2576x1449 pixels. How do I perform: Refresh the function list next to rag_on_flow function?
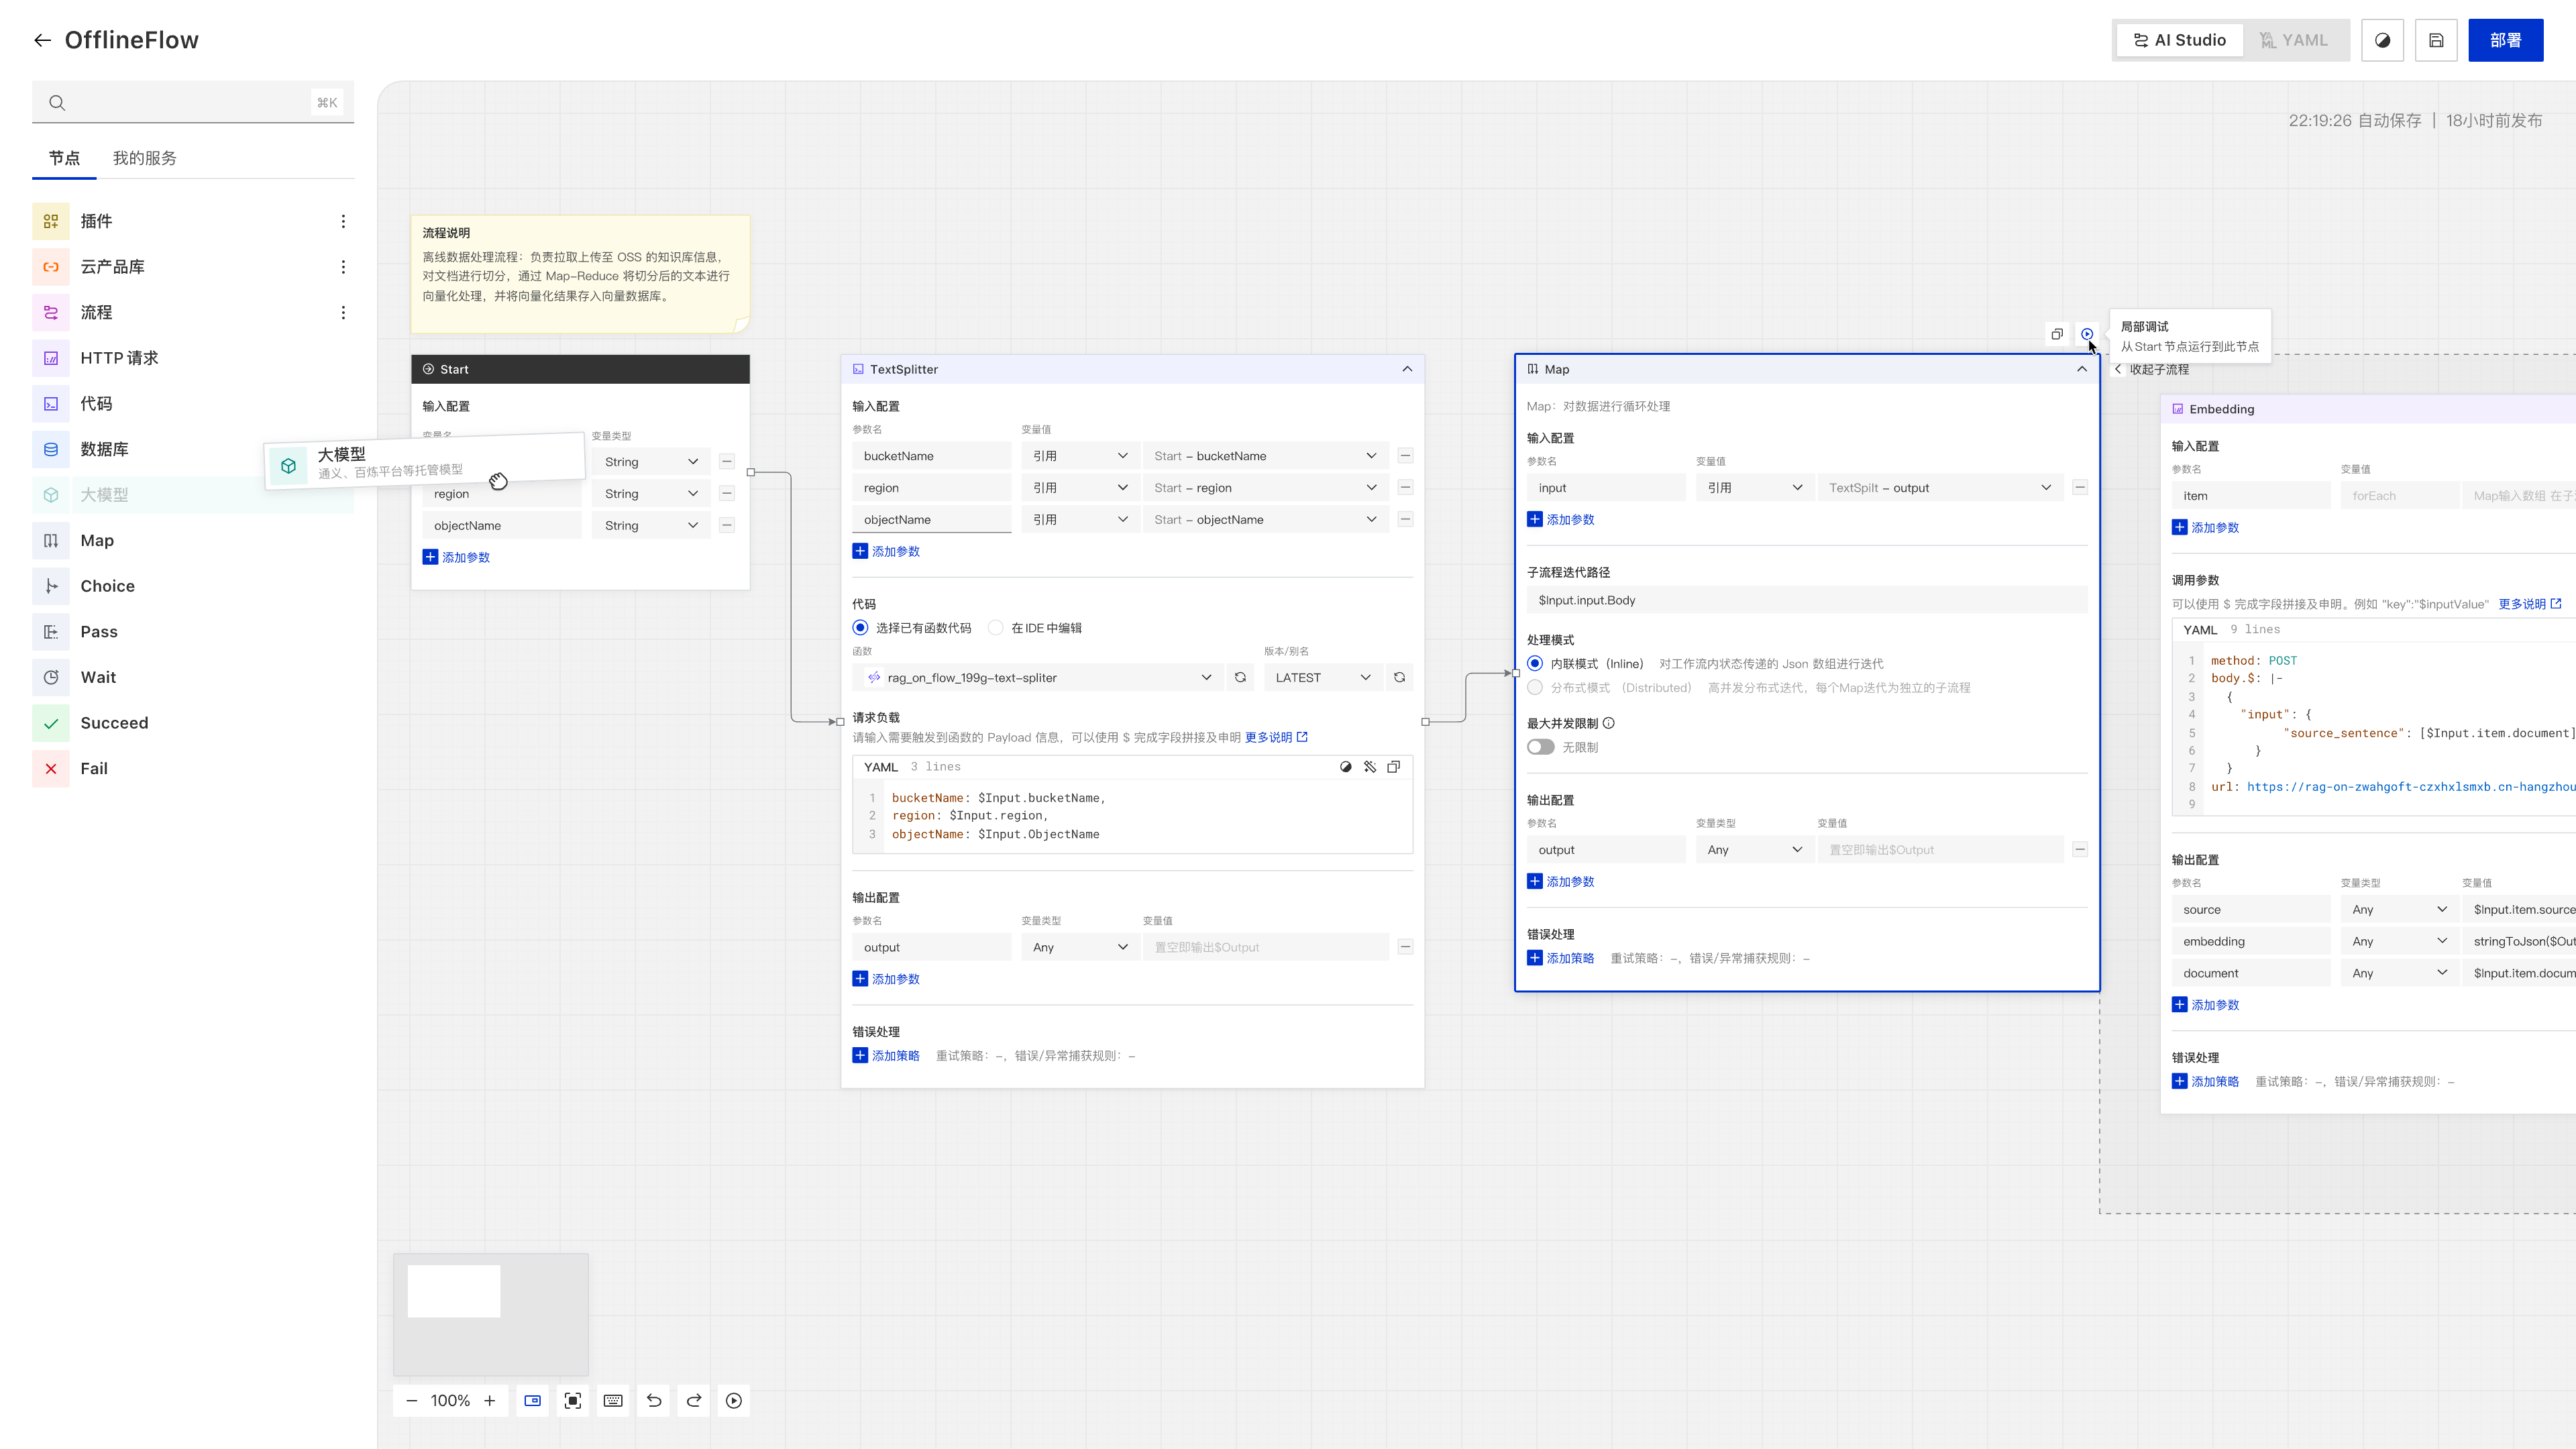pos(1240,677)
